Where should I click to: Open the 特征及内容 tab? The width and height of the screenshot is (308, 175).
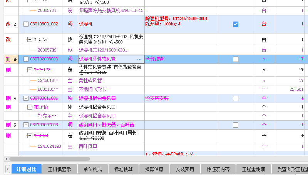click(218, 169)
